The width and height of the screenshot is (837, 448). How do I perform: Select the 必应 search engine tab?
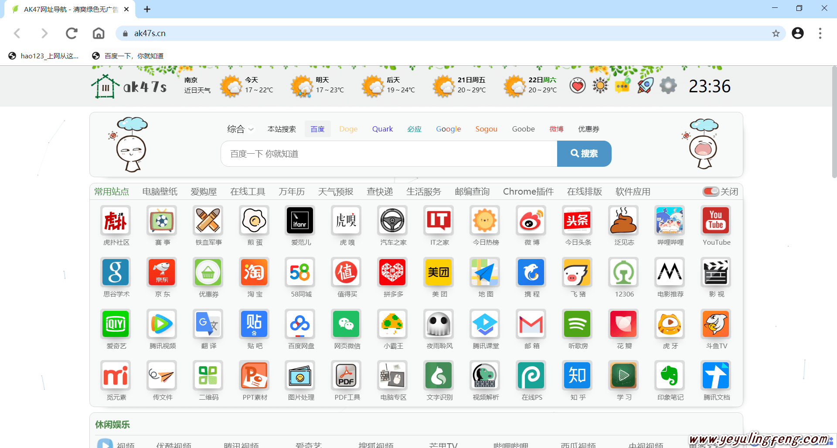(414, 129)
